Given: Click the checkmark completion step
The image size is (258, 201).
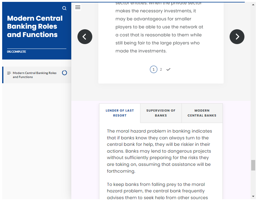Looking at the screenshot, I should click(x=168, y=69).
